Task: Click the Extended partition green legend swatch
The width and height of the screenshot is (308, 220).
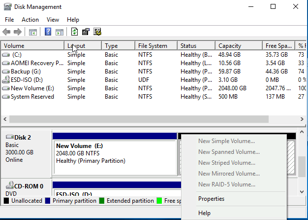Action: [x=102, y=201]
